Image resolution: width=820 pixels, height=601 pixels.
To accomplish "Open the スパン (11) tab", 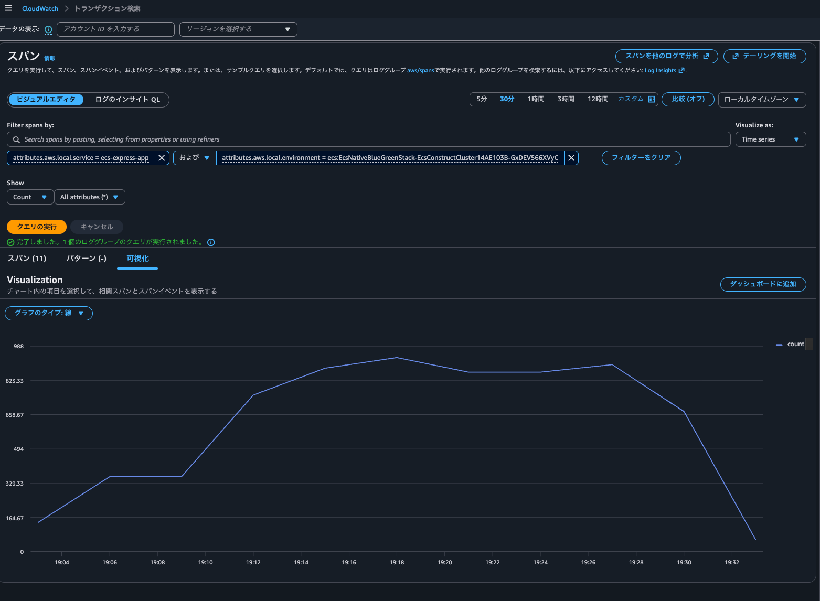I will 27,258.
